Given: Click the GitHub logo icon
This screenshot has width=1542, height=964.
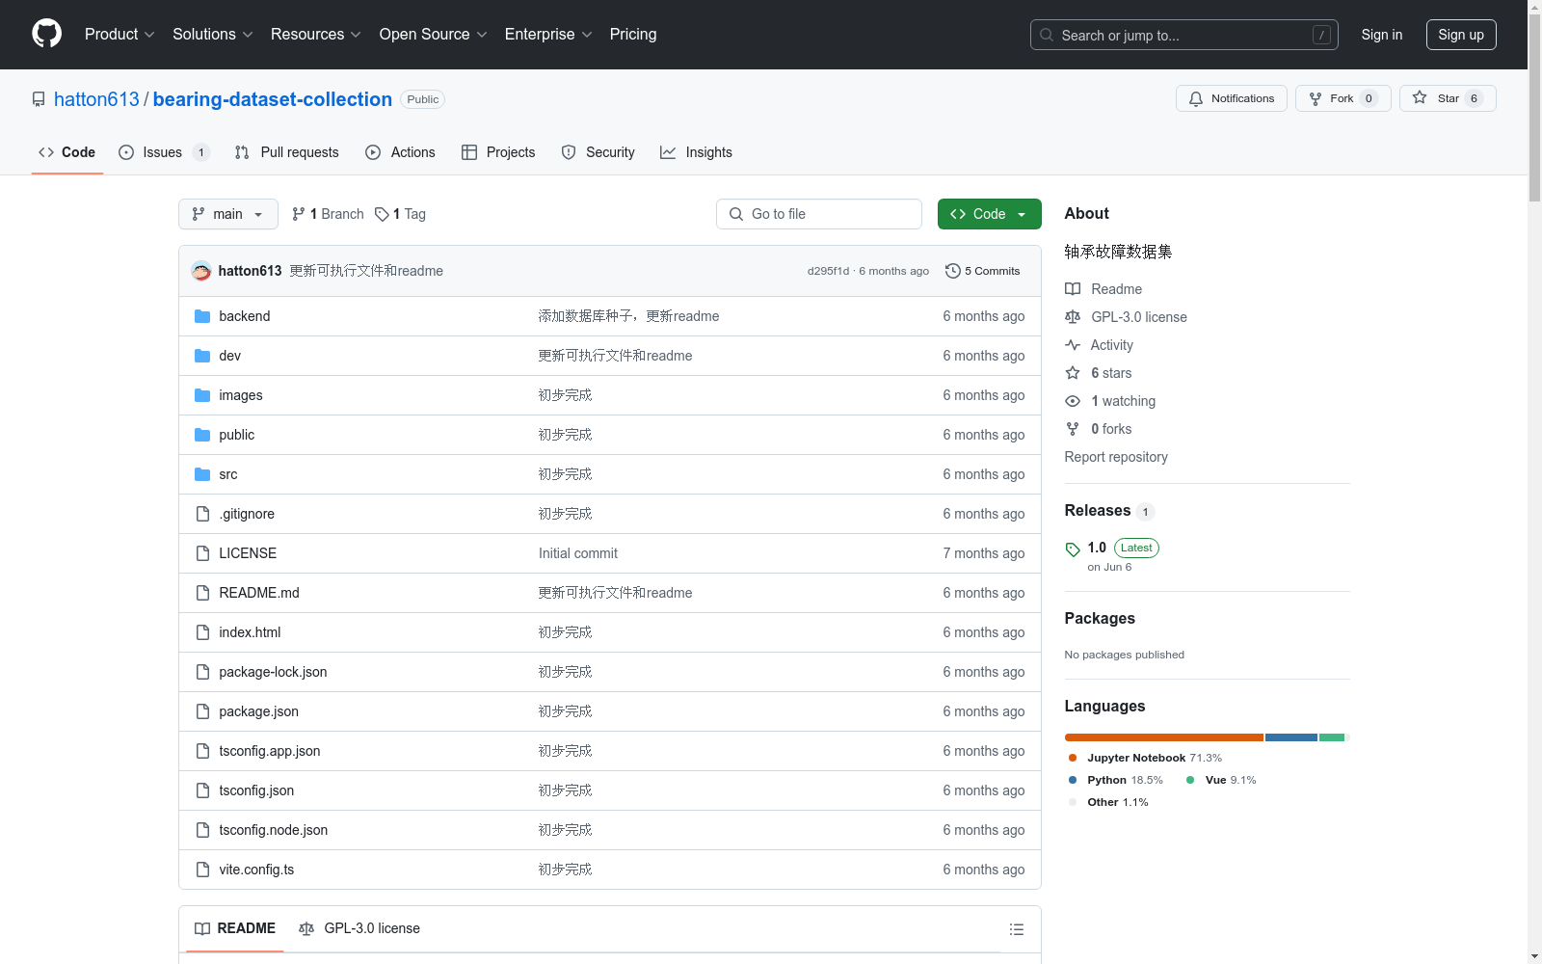Looking at the screenshot, I should [46, 34].
